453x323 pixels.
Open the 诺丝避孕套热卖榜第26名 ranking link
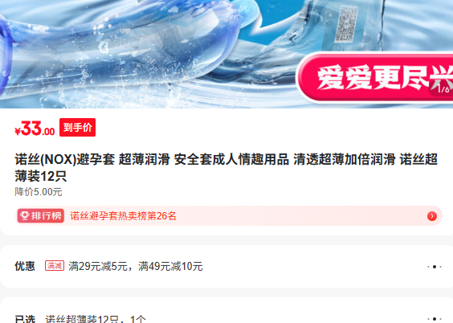123,216
